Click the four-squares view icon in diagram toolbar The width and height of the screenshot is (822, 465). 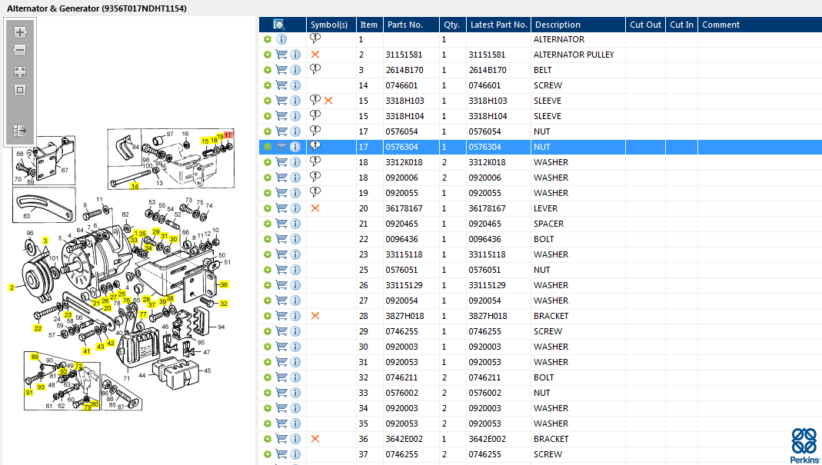(x=20, y=71)
